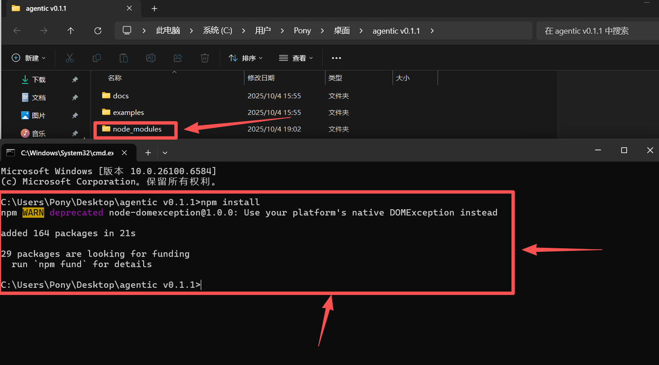Click the Rename icon in toolbar
Viewport: 659px width, 365px height.
pos(151,58)
